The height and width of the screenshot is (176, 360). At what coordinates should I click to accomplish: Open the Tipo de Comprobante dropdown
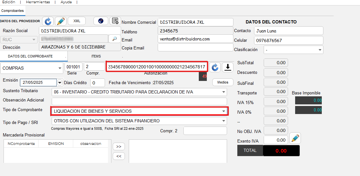(224, 111)
